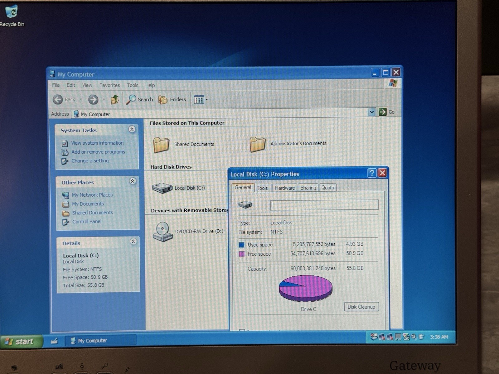Click the Windows flag logo in window
Screen dimensions: 499x374
coord(393,83)
